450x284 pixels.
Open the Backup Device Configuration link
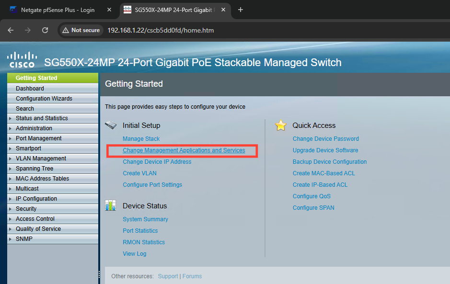(x=330, y=162)
